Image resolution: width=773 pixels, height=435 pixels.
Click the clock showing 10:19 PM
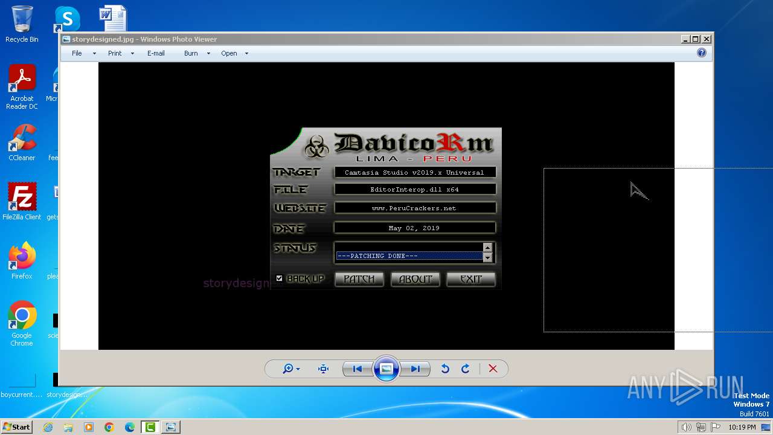[x=742, y=427]
